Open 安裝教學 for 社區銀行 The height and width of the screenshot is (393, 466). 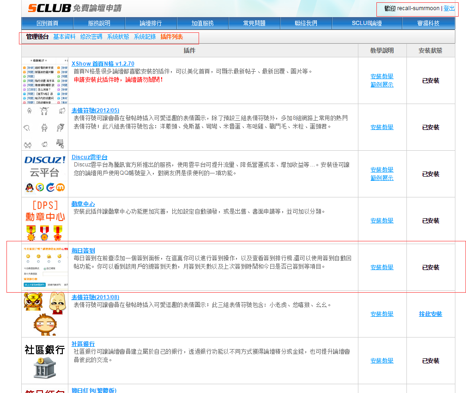pyautogui.click(x=382, y=361)
